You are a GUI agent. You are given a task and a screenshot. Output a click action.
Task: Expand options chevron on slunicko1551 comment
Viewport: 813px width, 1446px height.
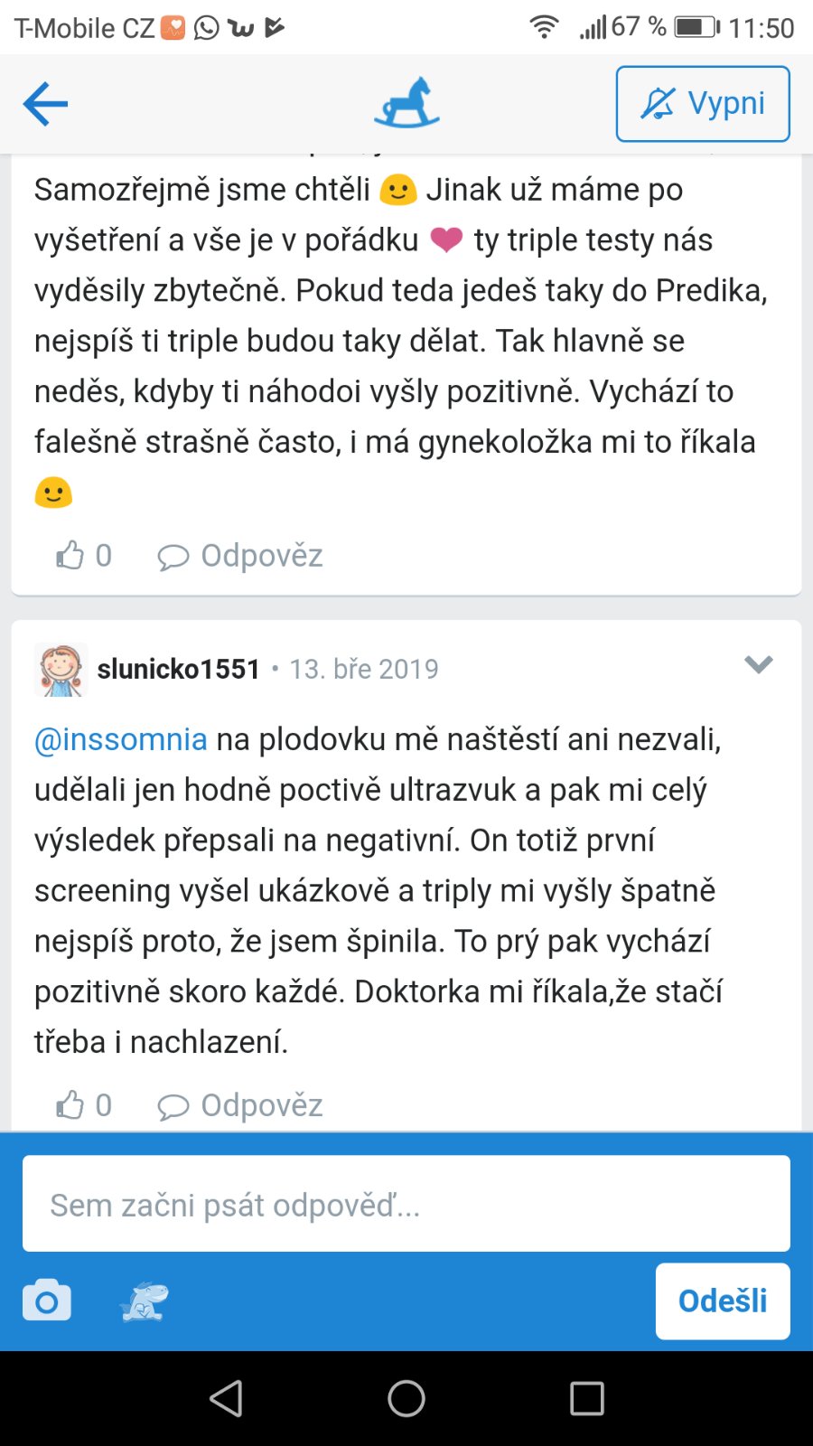pos(758,665)
